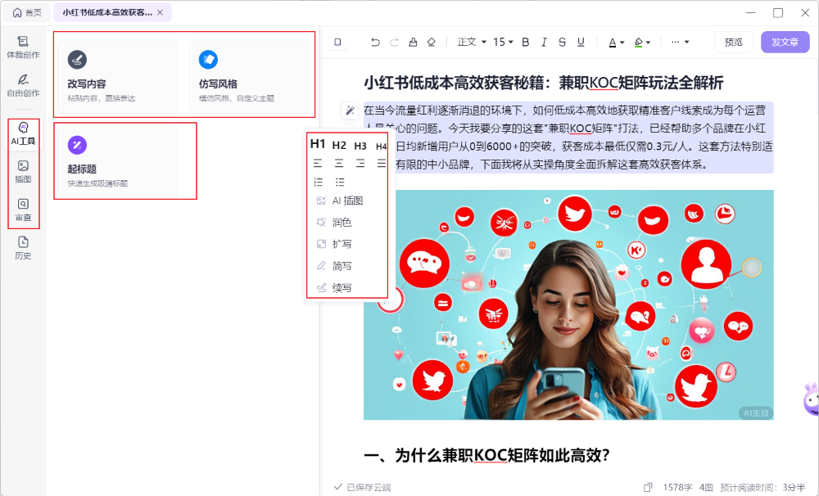The height and width of the screenshot is (496, 819).
Task: Apply H1 heading style
Action: (x=318, y=145)
